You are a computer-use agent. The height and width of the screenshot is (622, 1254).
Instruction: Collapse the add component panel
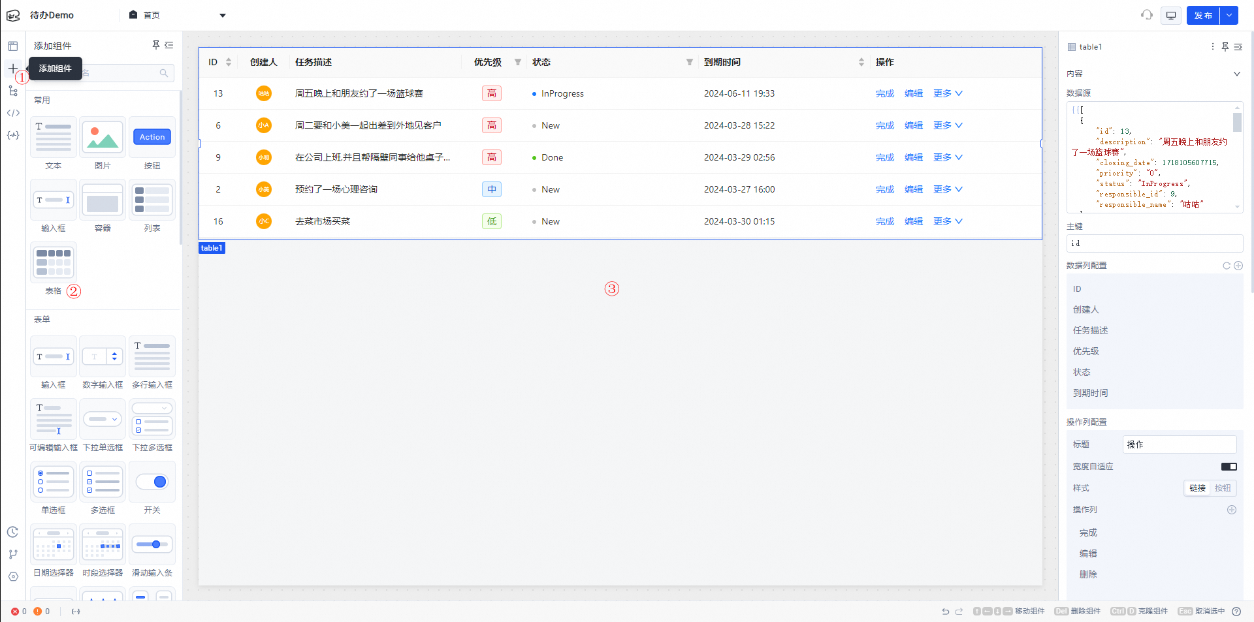(x=169, y=45)
